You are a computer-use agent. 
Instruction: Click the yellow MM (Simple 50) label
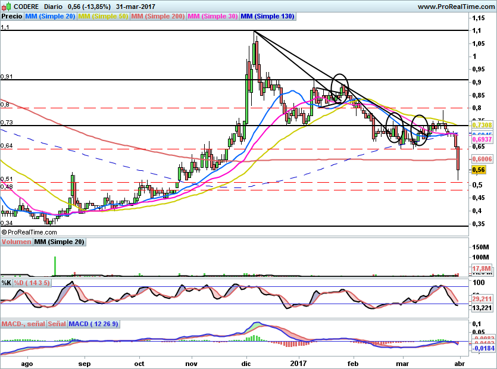[x=103, y=17]
